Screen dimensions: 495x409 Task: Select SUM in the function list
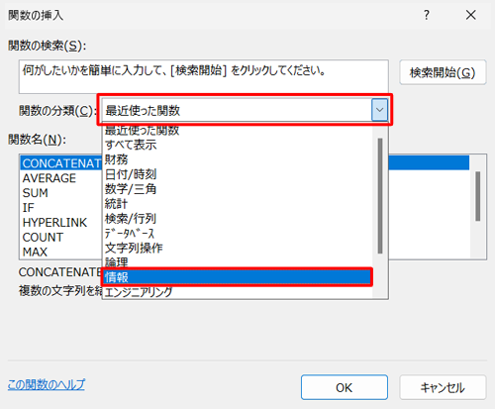pyautogui.click(x=61, y=193)
